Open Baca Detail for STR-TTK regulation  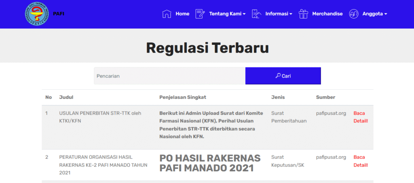[x=361, y=117]
